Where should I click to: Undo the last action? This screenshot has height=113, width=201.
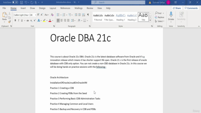[26, 2]
